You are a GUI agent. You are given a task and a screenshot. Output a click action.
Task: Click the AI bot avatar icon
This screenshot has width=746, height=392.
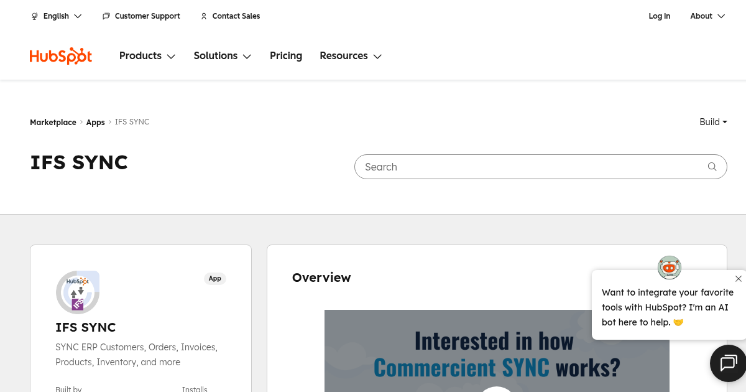[x=670, y=268]
